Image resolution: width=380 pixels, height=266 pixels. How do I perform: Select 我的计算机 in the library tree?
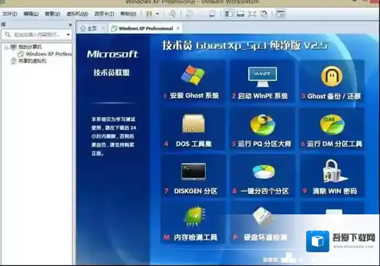coord(30,47)
